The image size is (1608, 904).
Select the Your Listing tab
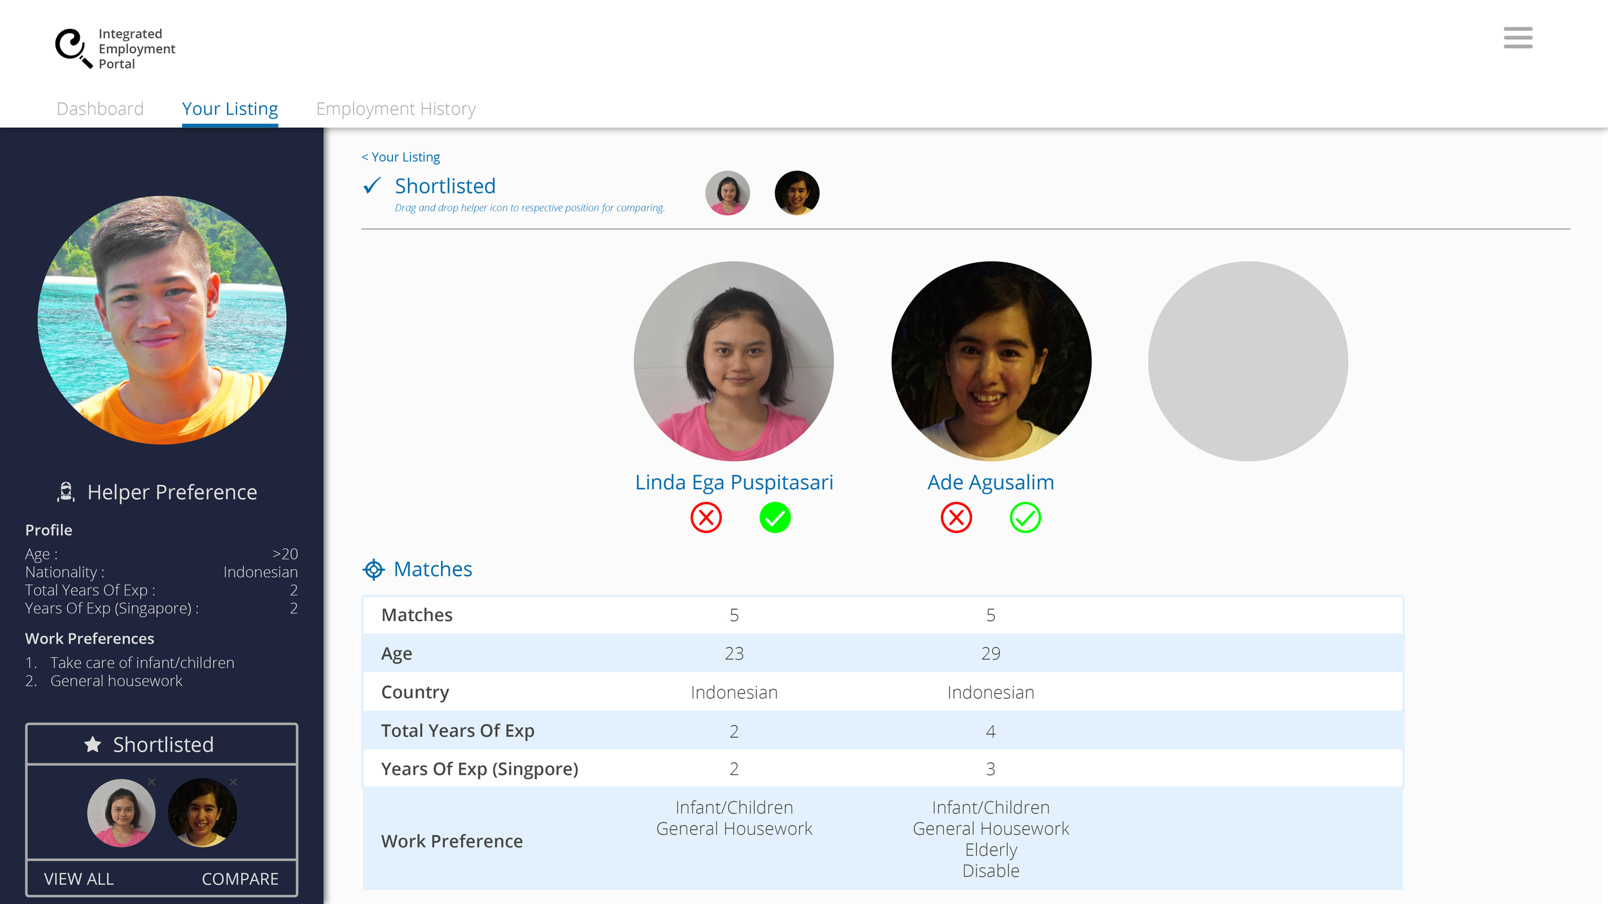(x=230, y=109)
